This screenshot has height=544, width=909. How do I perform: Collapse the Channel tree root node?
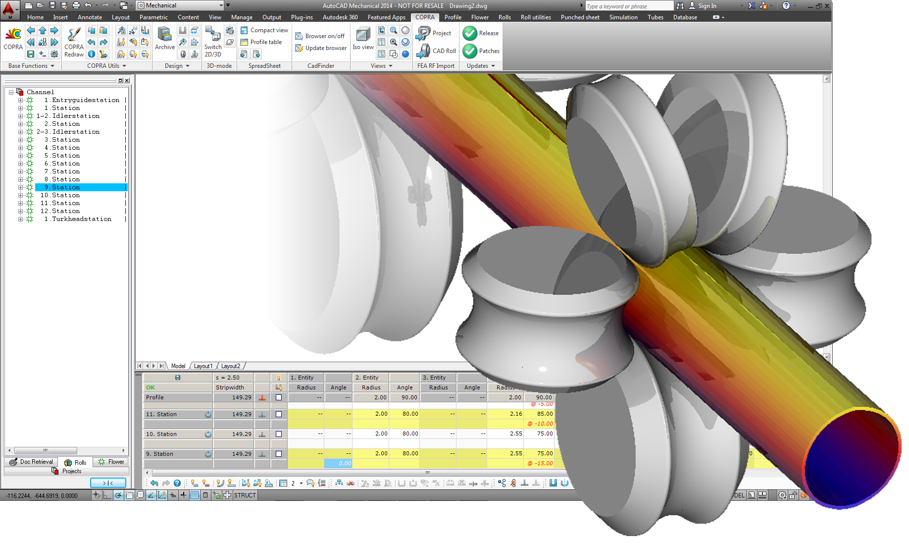(x=11, y=92)
